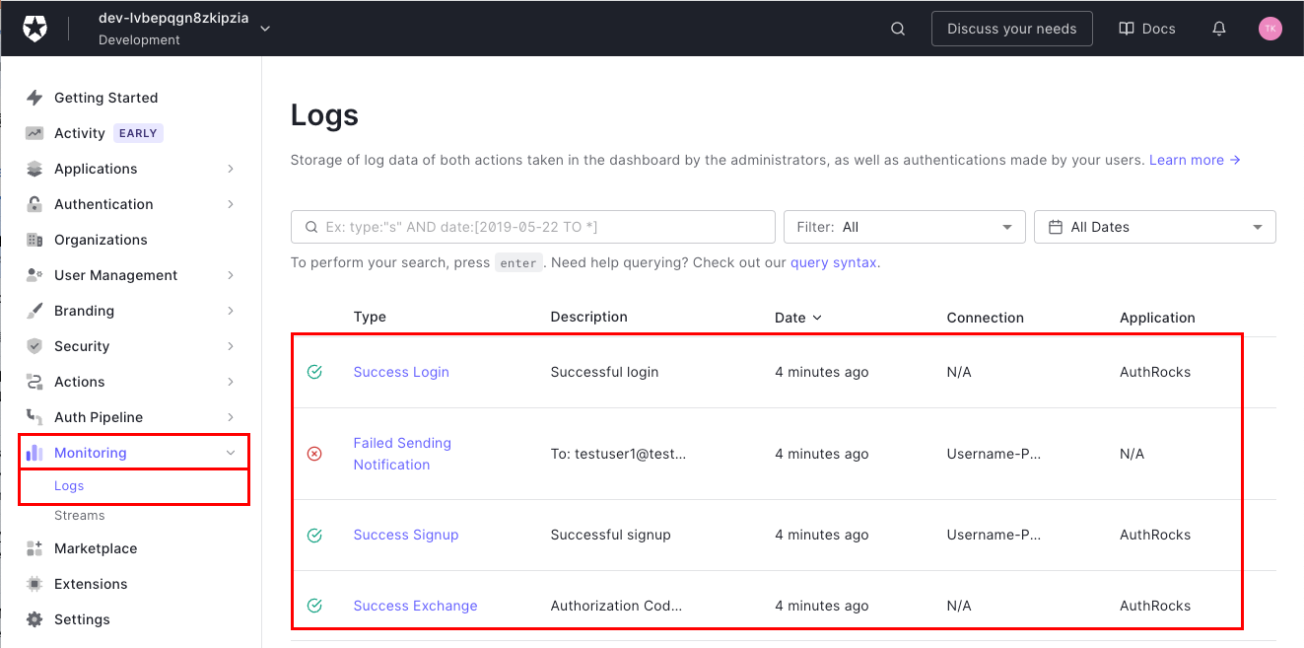Screen dimensions: 1304x648
Task: Expand the Applications sidebar section
Action: 231,169
